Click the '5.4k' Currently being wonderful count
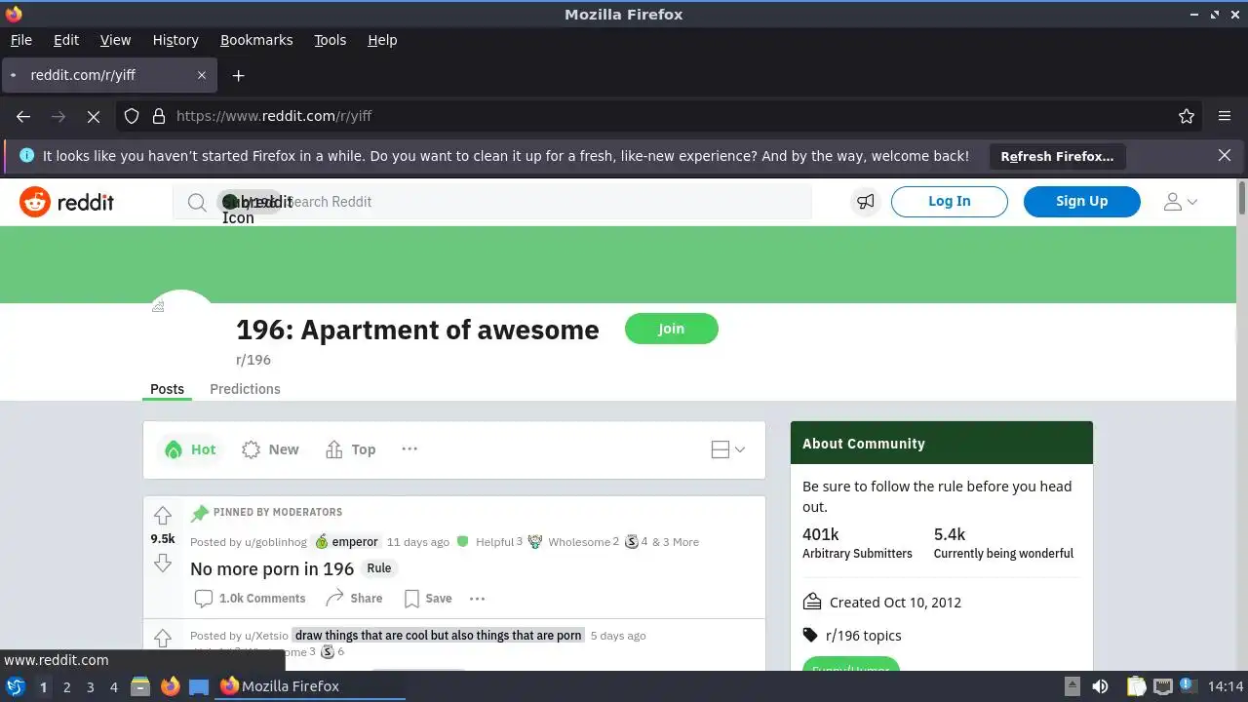 [x=950, y=534]
